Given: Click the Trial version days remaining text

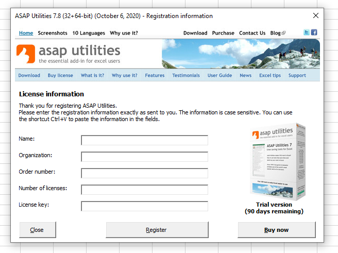Looking at the screenshot, I should coord(274,208).
